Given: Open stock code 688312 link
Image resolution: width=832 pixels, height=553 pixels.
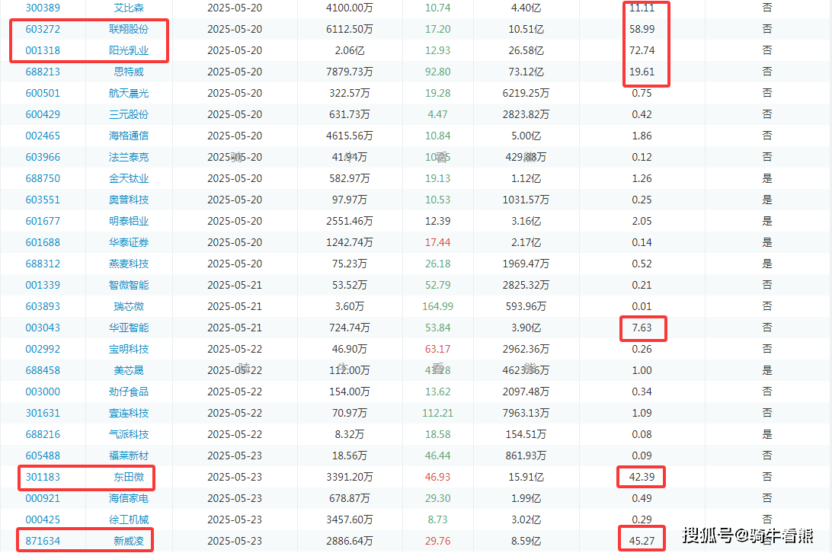Looking at the screenshot, I should pyautogui.click(x=43, y=264).
